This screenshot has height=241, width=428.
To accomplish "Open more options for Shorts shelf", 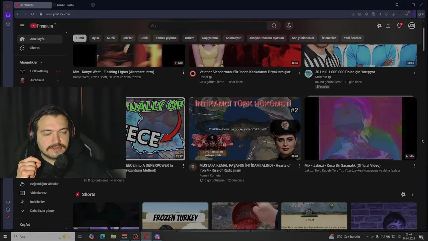I will [412, 194].
